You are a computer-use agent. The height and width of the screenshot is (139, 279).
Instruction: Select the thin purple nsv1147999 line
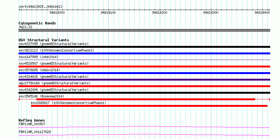144,60
